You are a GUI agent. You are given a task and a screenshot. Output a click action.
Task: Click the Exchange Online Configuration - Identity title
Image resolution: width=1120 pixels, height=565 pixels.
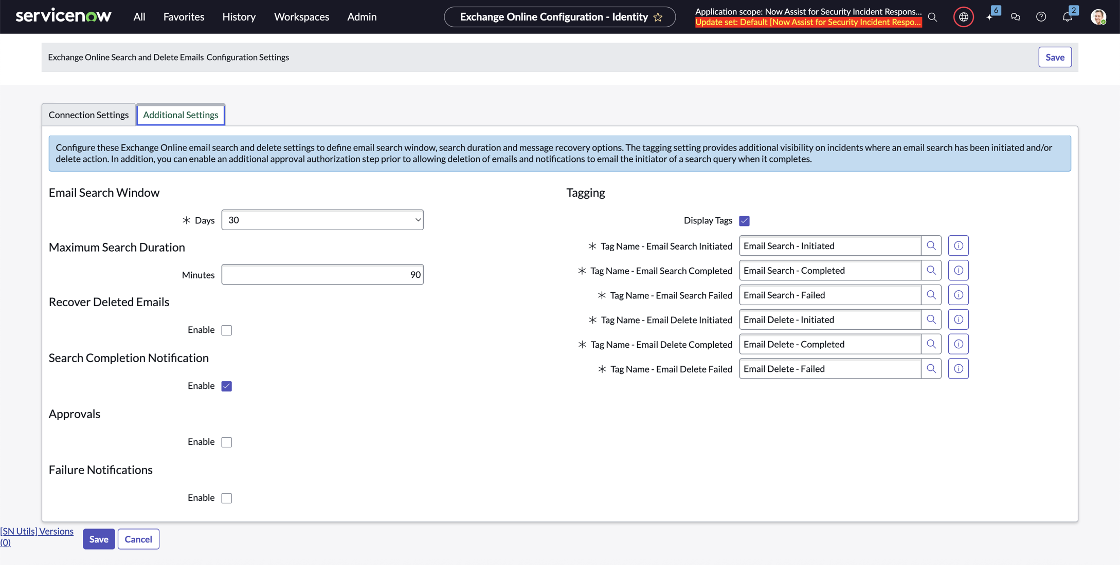pos(554,17)
